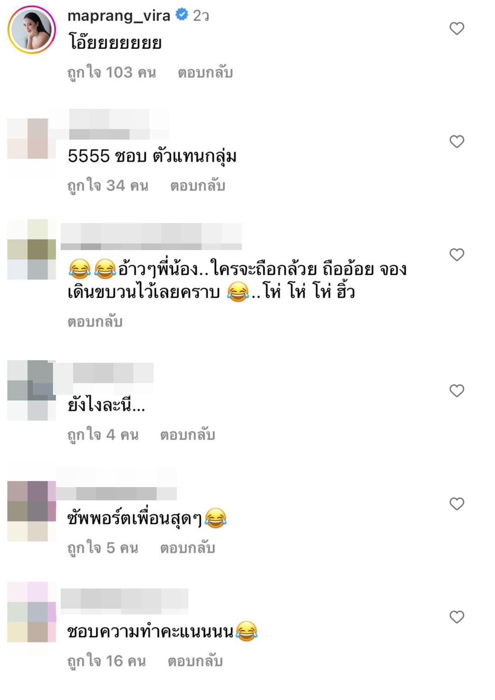Reply to maprang_vira's "โอ๊ยยยยยยย" comment
Image resolution: width=495 pixels, height=700 pixels.
coord(205,73)
